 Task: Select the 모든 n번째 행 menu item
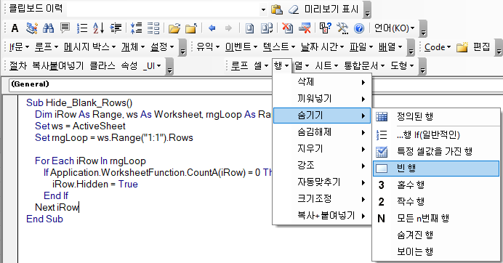pos(436,218)
